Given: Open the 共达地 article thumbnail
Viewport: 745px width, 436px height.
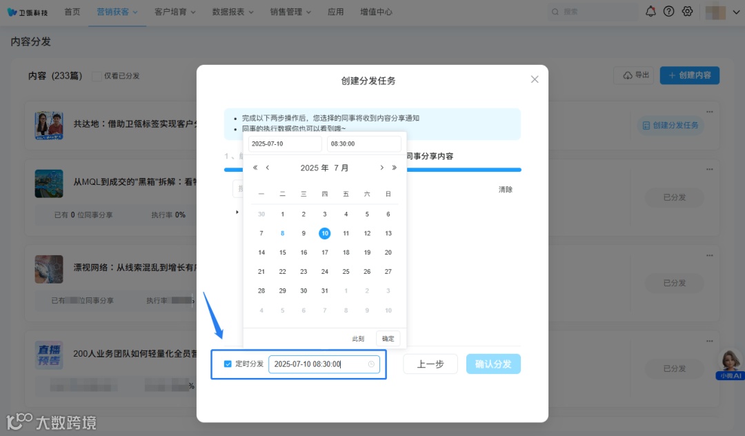Looking at the screenshot, I should [49, 126].
